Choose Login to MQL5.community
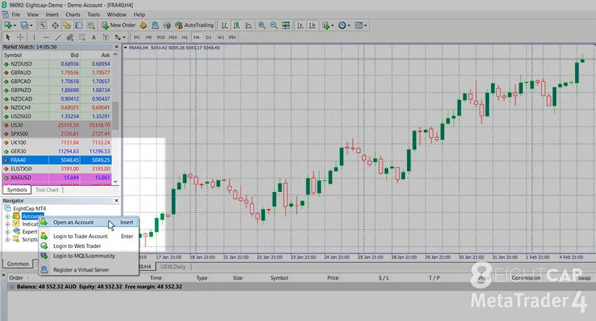The width and height of the screenshot is (596, 321). [89, 255]
